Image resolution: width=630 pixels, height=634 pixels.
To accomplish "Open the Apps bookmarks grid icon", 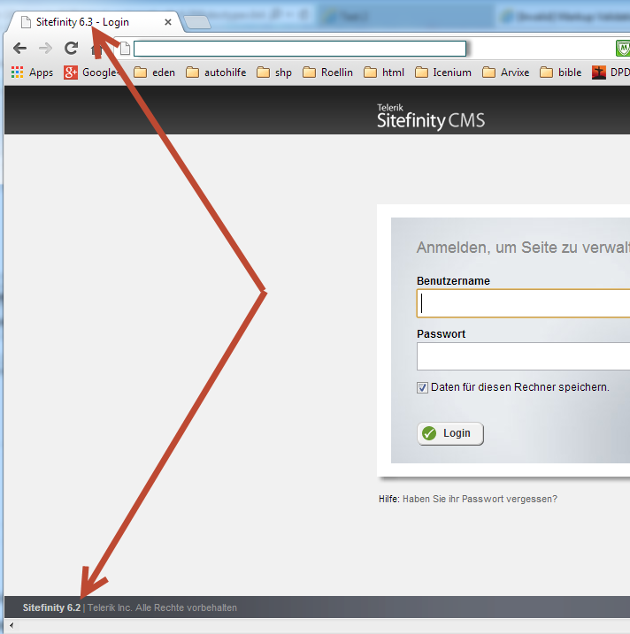I will coord(18,73).
